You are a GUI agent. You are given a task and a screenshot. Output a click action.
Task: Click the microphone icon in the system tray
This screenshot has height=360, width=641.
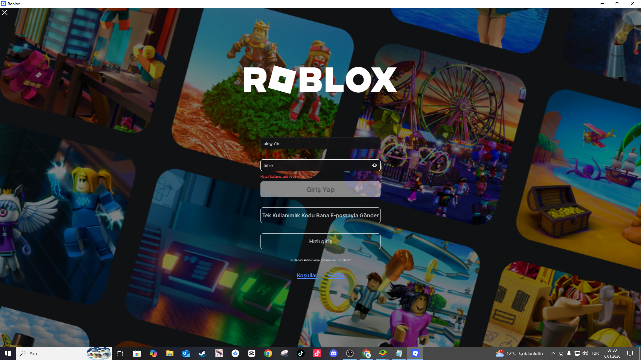569,353
